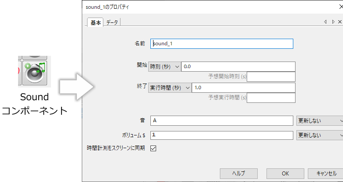Click the left tab scroll arrow
This screenshot has height=182, width=343.
point(325,22)
